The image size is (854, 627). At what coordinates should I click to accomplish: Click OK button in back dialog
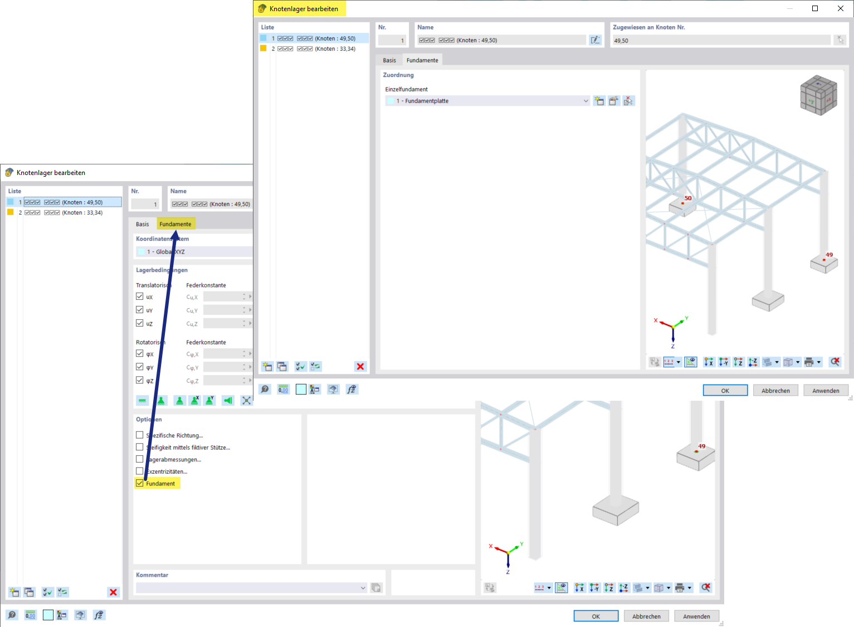pos(596,616)
